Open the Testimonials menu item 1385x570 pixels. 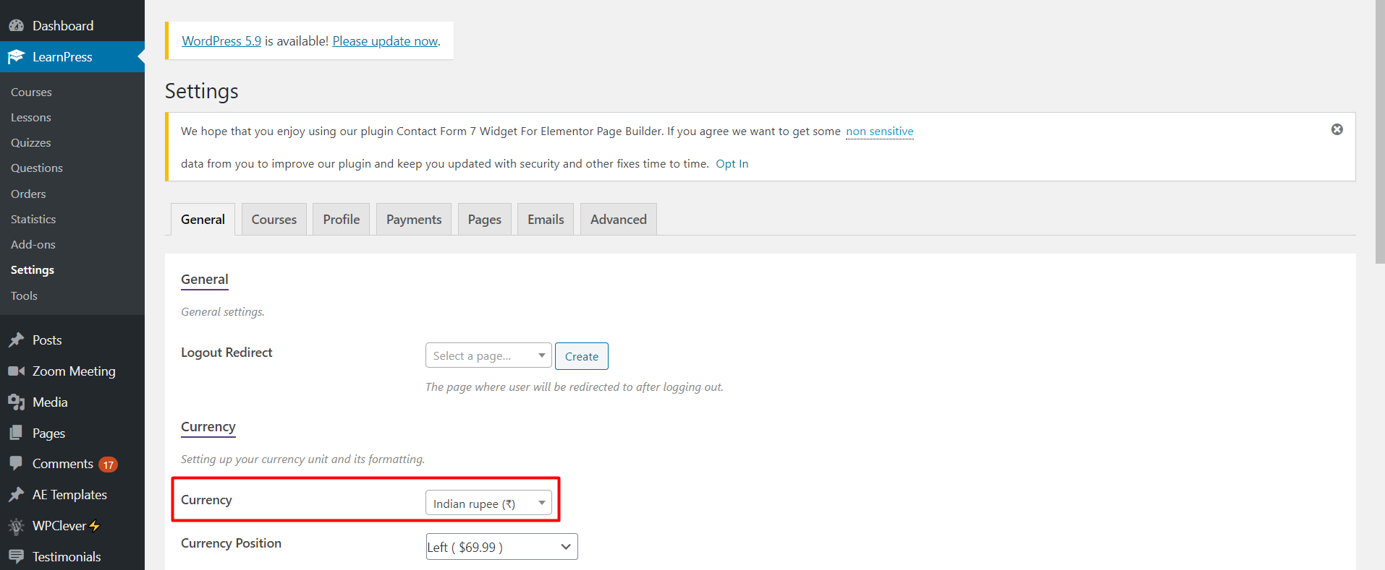pos(72,556)
